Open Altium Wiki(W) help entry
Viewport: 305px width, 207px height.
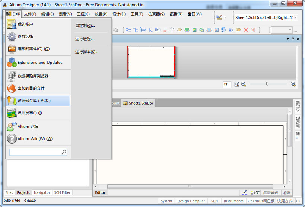point(38,139)
